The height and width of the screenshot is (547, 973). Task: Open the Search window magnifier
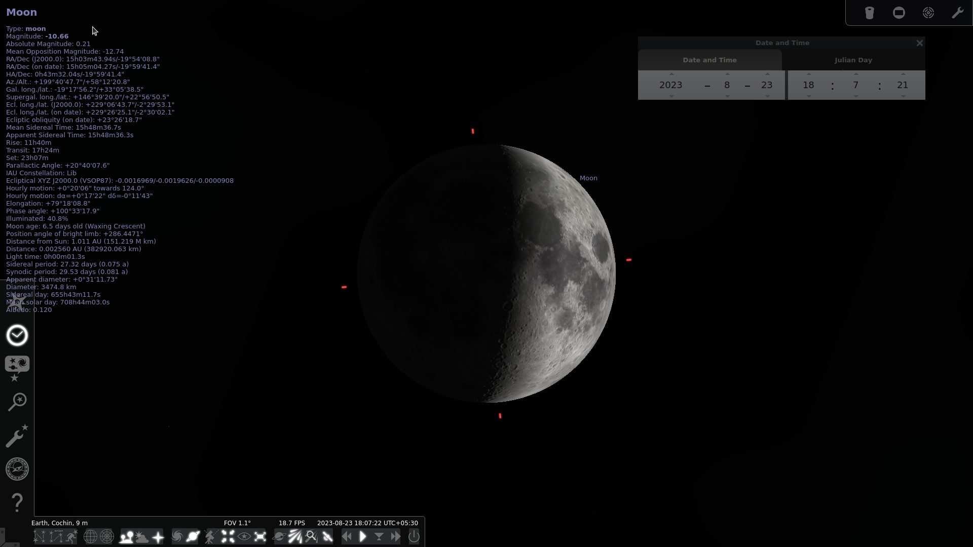coord(17,402)
